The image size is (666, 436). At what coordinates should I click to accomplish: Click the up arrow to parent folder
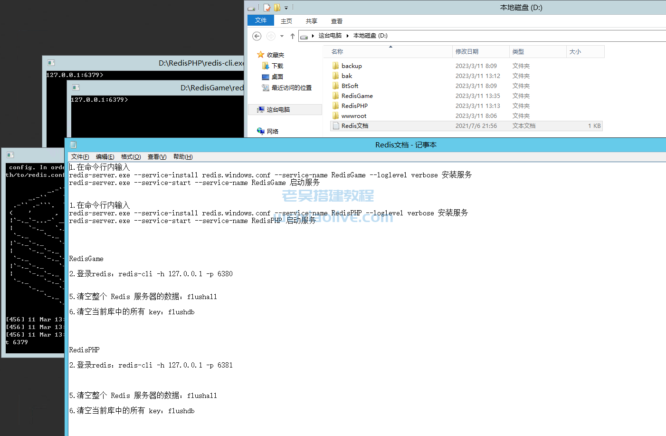293,35
